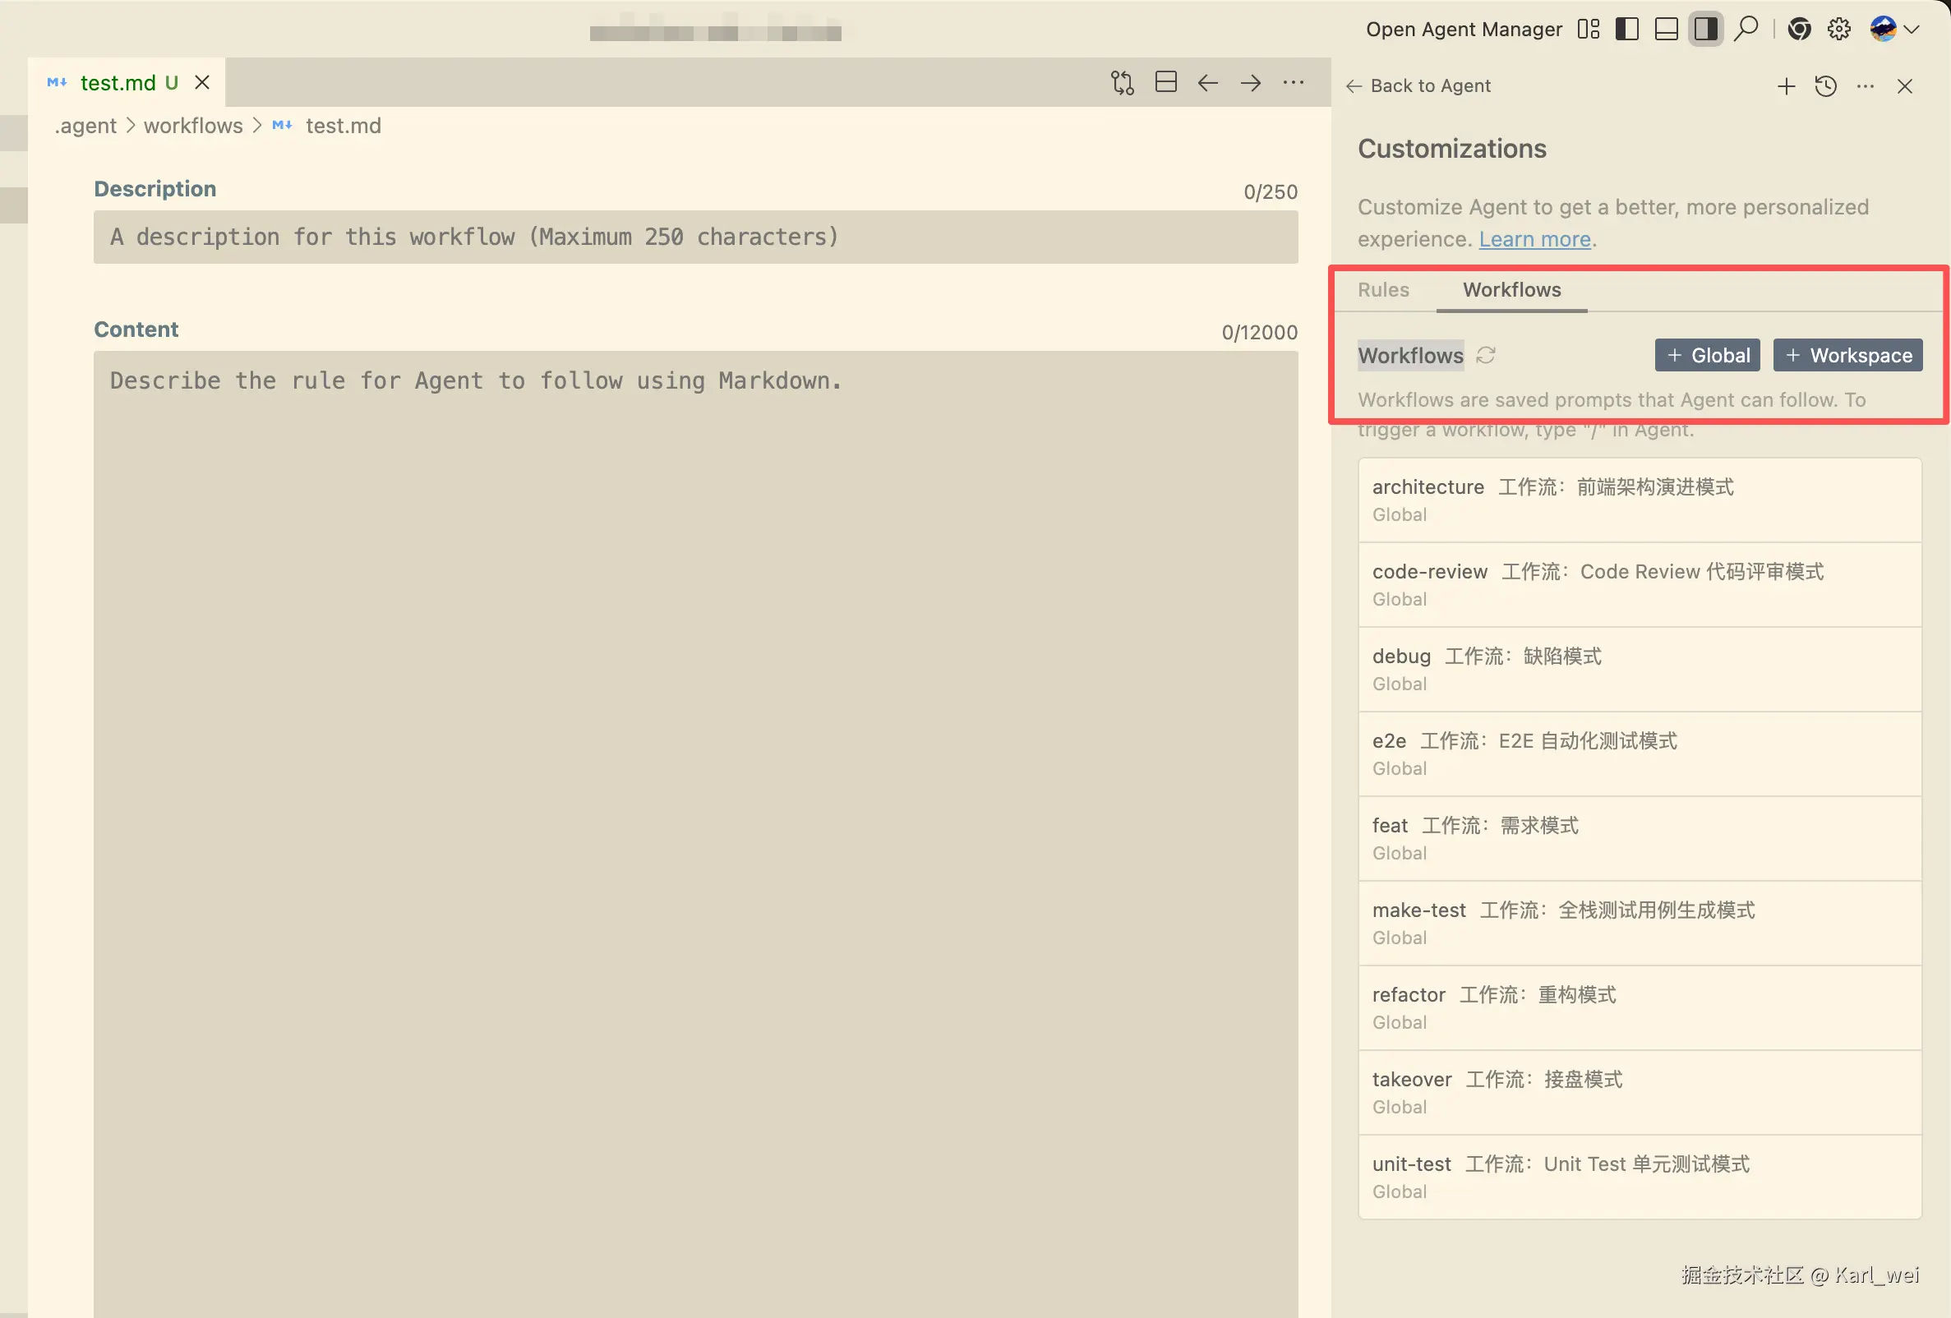1951x1318 pixels.
Task: Start a new conversation with plus icon
Action: click(x=1786, y=85)
